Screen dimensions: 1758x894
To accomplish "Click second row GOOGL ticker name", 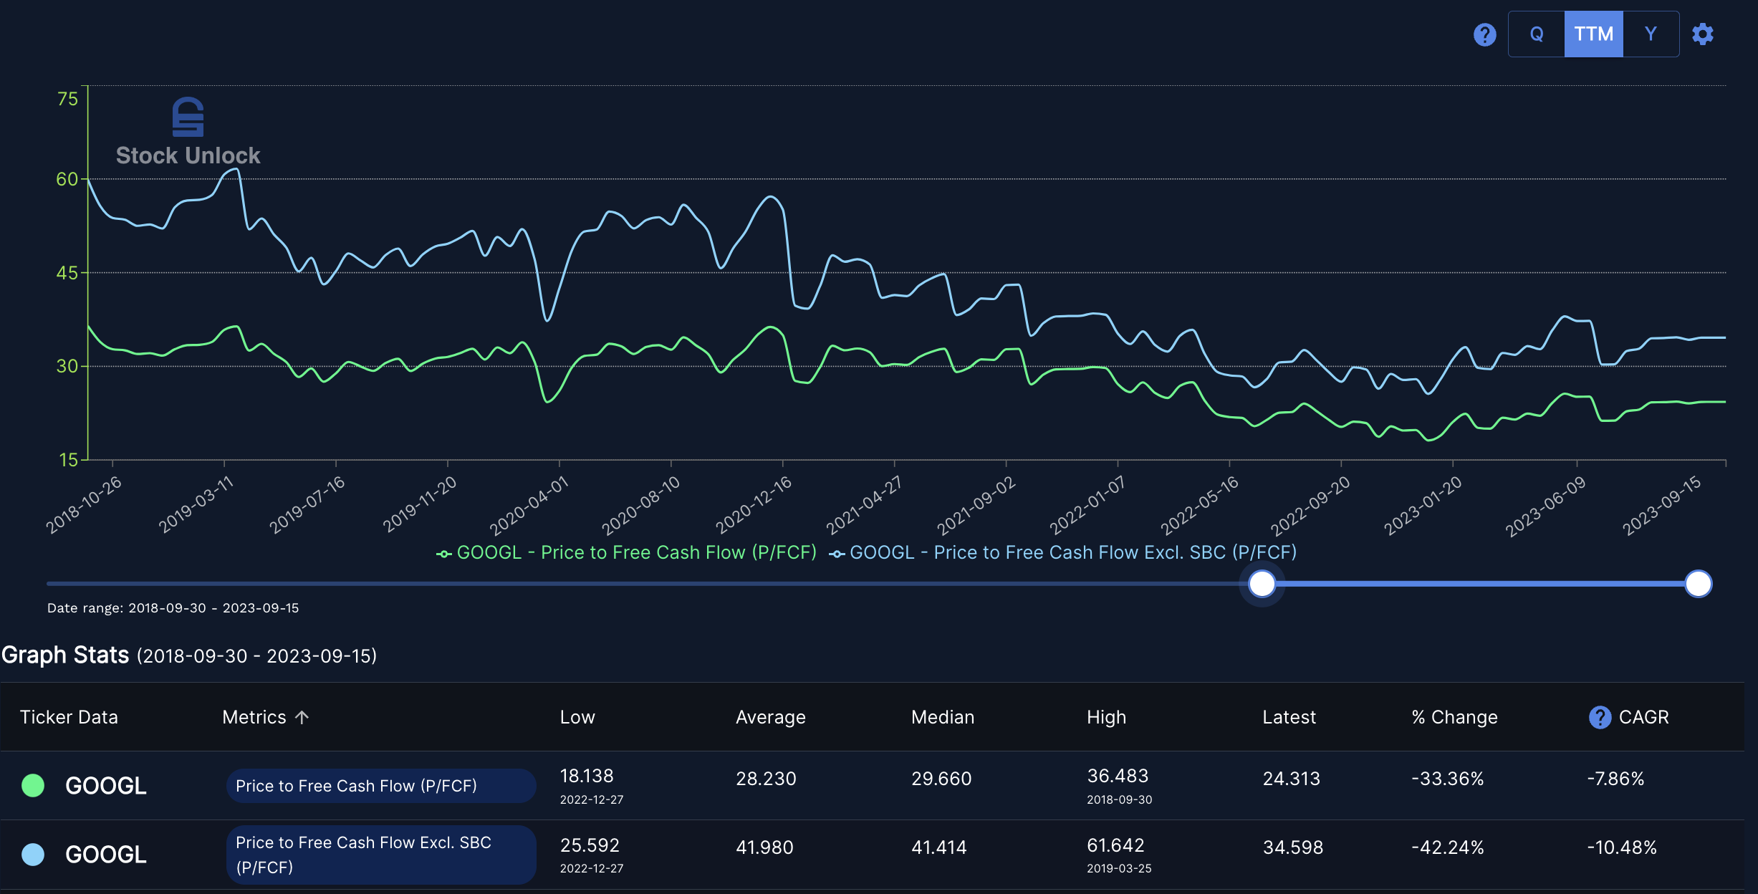I will (x=106, y=855).
